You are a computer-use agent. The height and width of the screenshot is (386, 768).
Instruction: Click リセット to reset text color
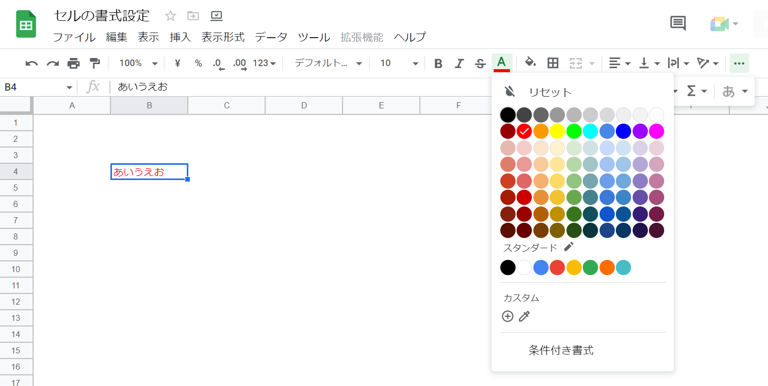(x=550, y=92)
